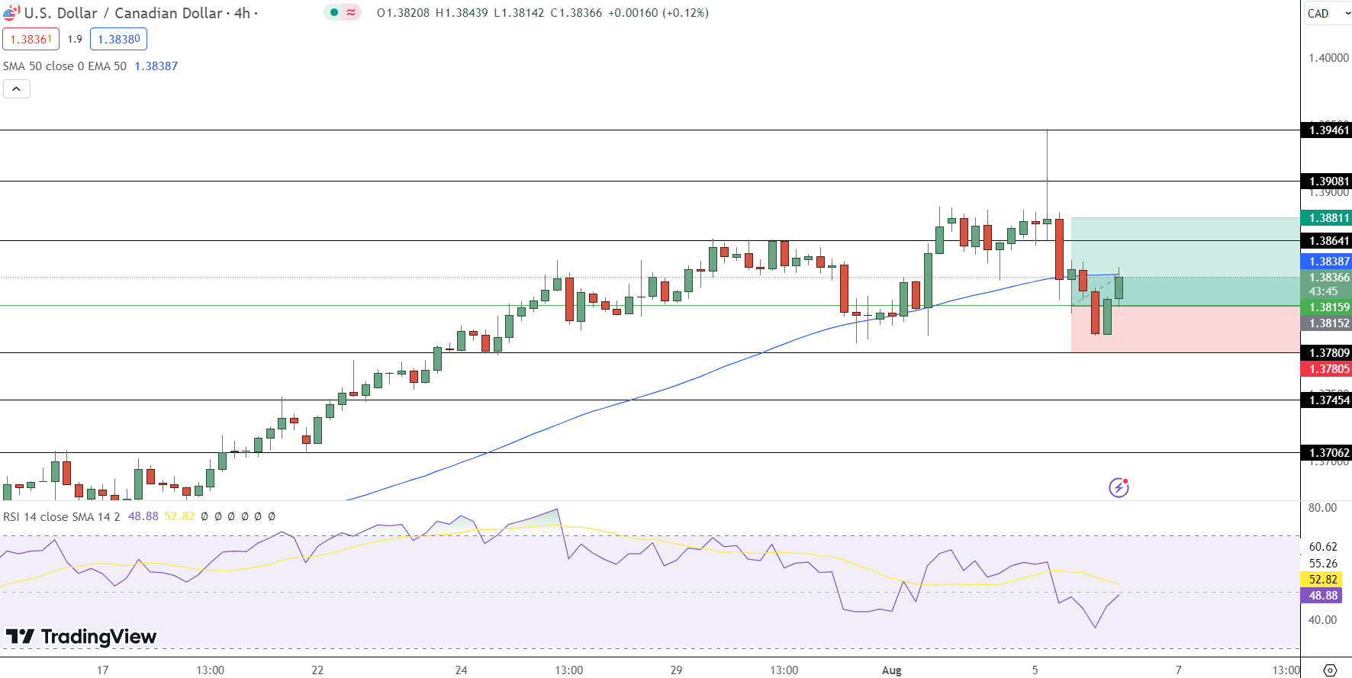Screen dimensions: 1352x678
Task: Click the 24 date label on time axis
Action: (x=461, y=670)
